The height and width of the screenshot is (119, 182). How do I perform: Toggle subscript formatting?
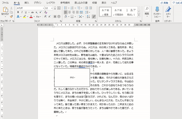click(36, 12)
